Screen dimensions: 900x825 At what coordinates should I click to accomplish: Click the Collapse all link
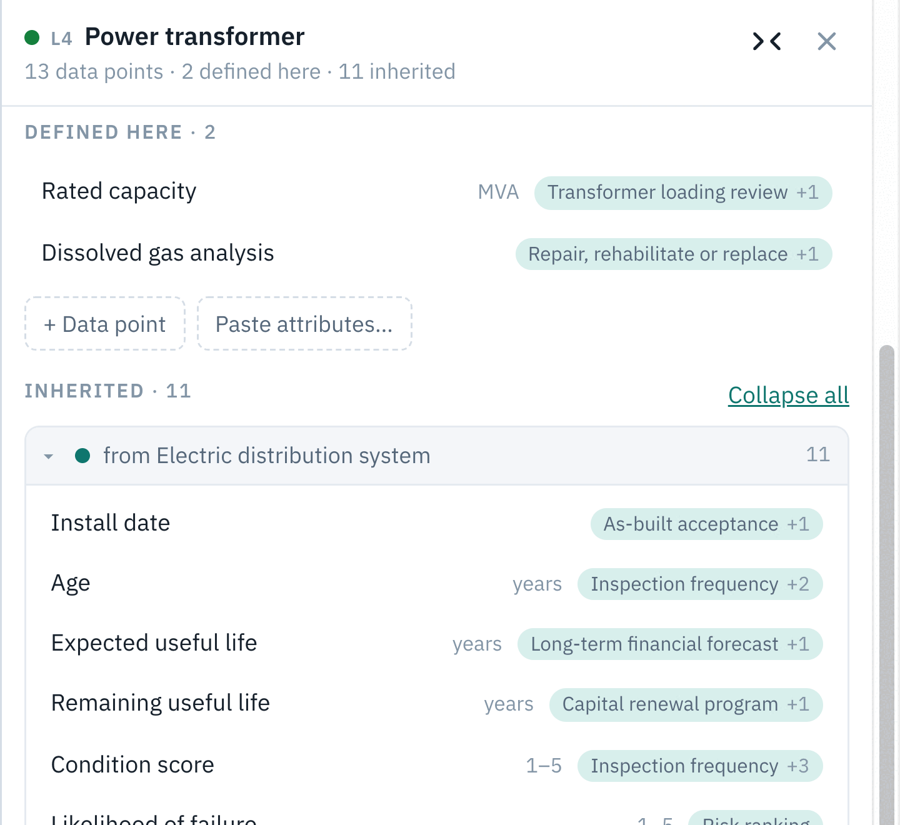788,395
